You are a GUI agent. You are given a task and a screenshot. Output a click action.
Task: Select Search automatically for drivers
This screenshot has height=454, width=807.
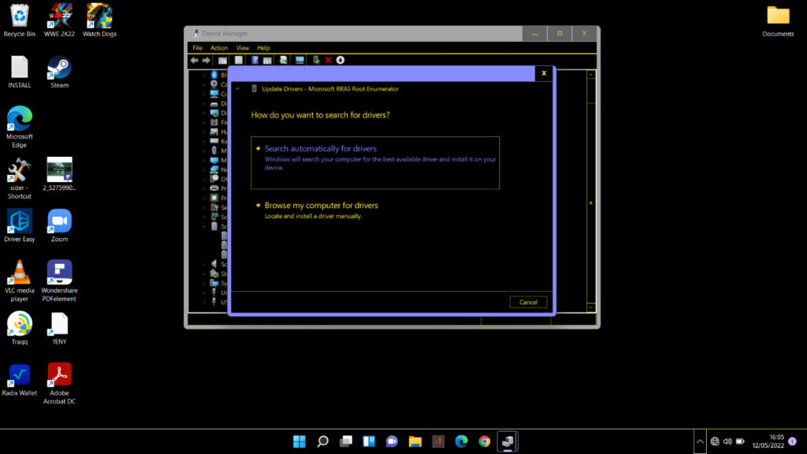[321, 148]
